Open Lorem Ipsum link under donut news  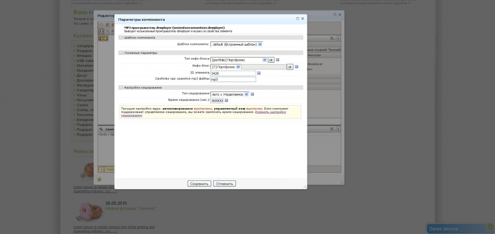pos(114,229)
